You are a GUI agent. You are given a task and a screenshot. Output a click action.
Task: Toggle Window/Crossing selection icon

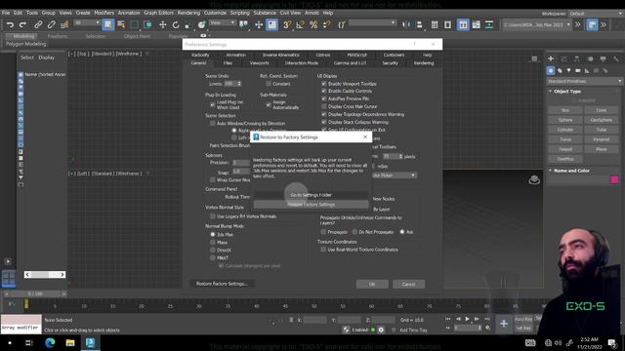coord(147,24)
